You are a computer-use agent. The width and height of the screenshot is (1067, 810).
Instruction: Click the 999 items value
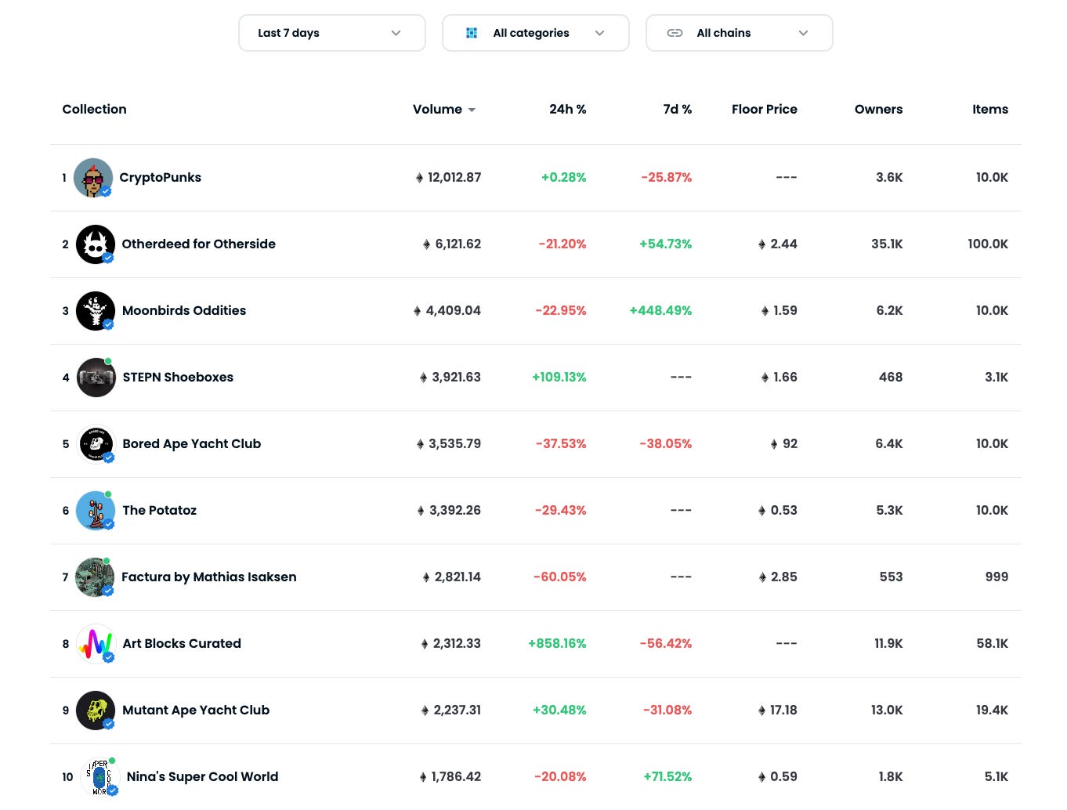[996, 577]
